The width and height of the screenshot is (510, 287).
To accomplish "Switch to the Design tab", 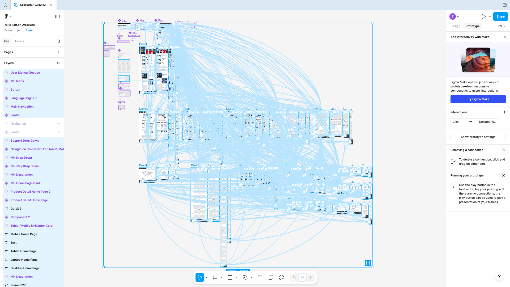I will click(455, 26).
